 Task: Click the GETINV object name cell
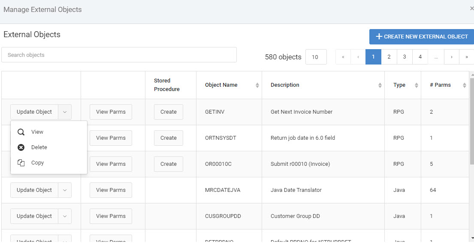[x=229, y=112]
